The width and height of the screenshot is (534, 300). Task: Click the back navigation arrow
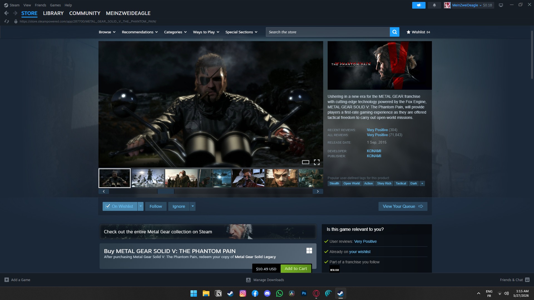tap(6, 13)
